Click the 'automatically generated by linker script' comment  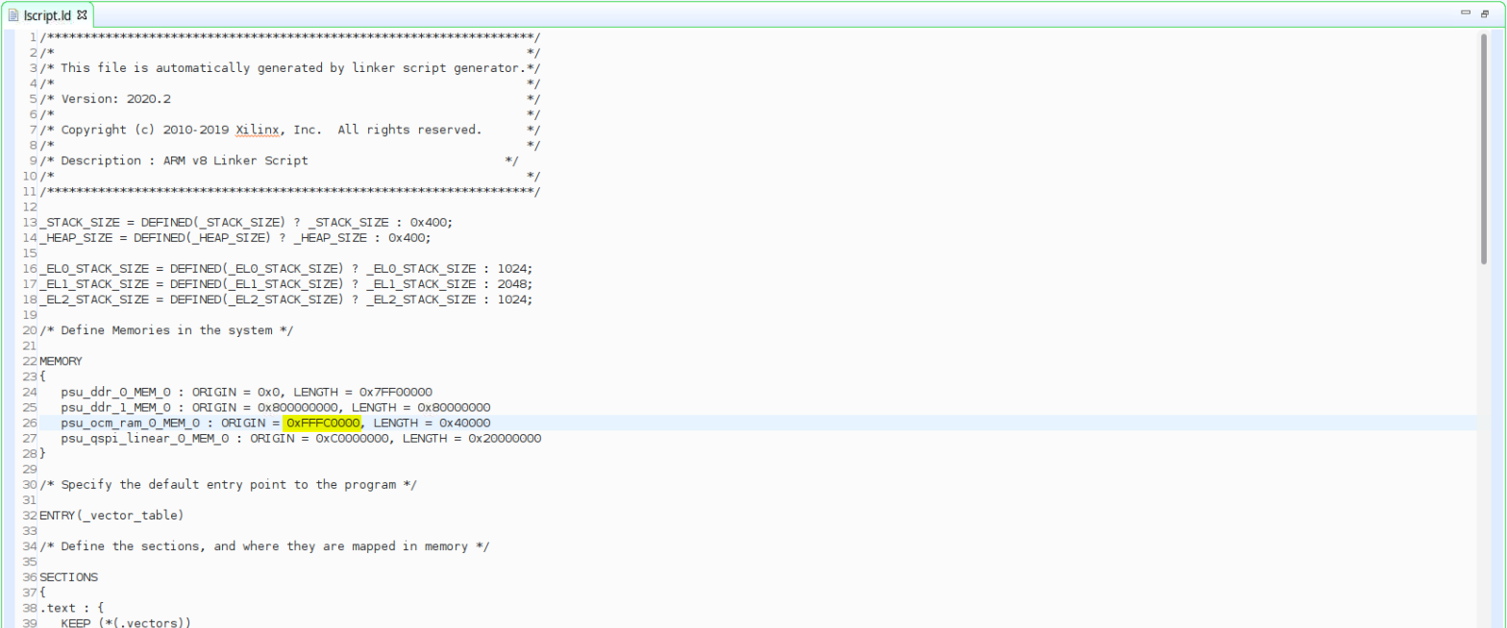291,68
